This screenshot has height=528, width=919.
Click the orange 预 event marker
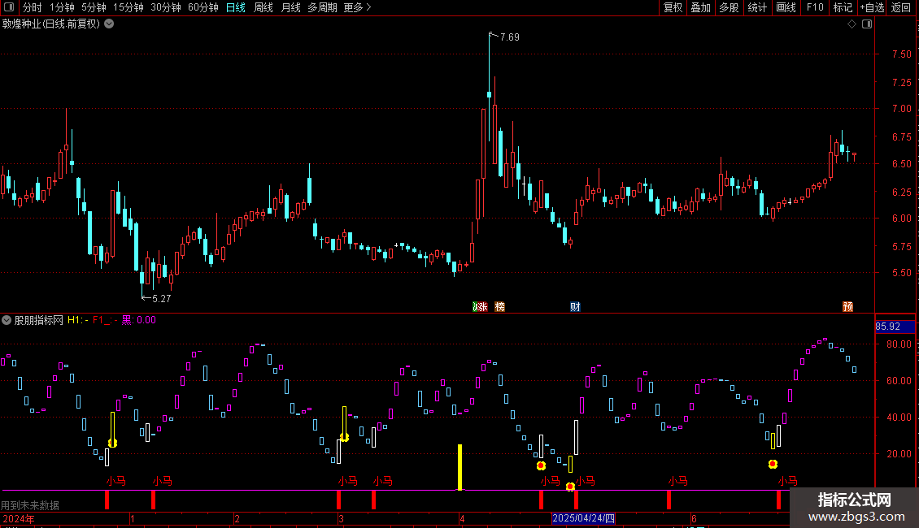coord(847,307)
